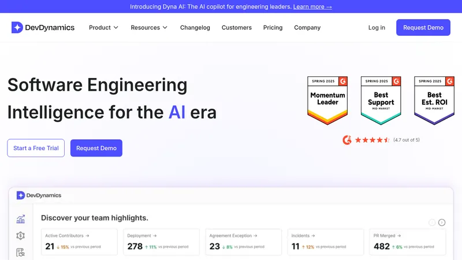Click the G2 logo beside star rating
Viewport: 462px width, 260px height.
(x=347, y=140)
